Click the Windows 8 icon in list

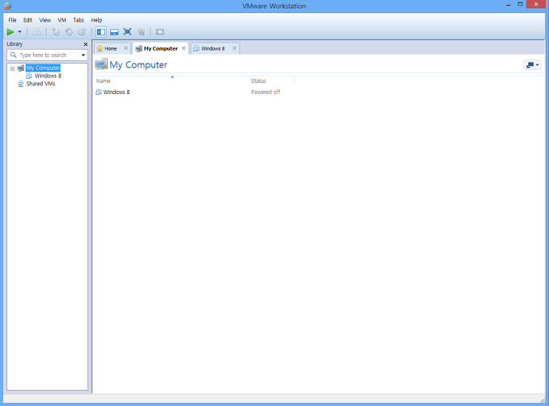[x=99, y=92]
